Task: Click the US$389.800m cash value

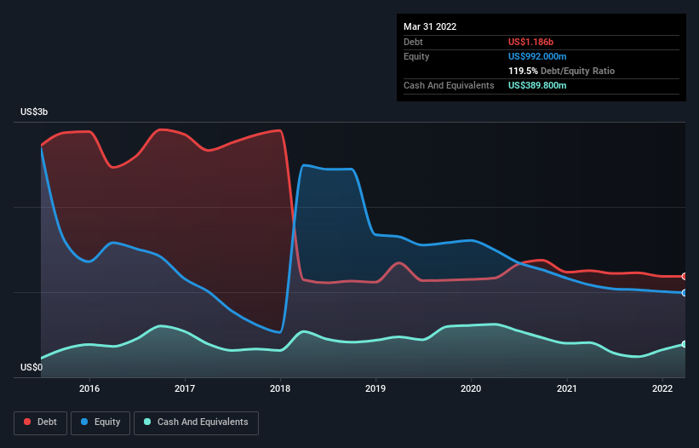Action: 537,85
